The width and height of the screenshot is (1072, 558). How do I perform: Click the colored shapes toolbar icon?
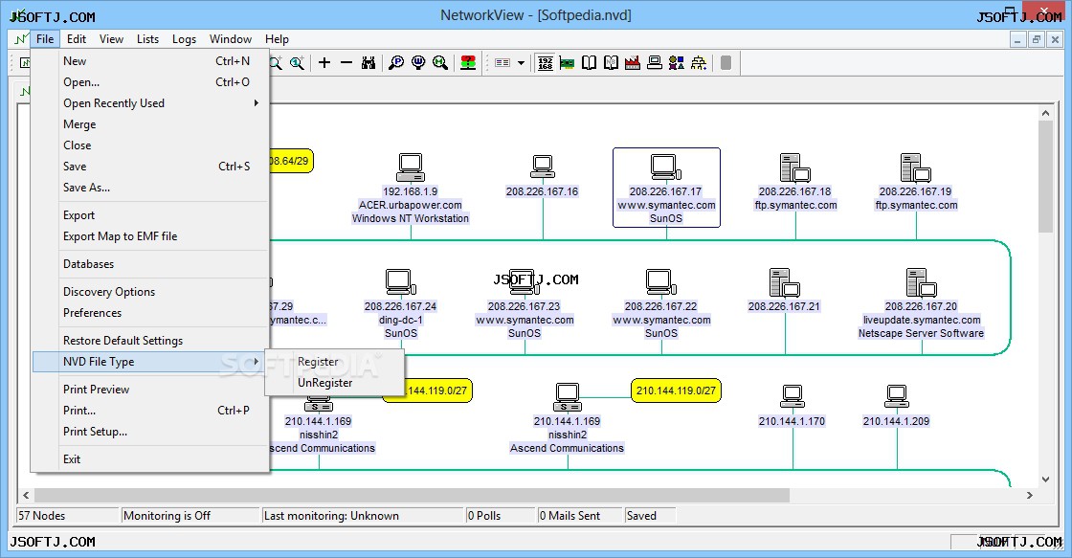pyautogui.click(x=676, y=63)
